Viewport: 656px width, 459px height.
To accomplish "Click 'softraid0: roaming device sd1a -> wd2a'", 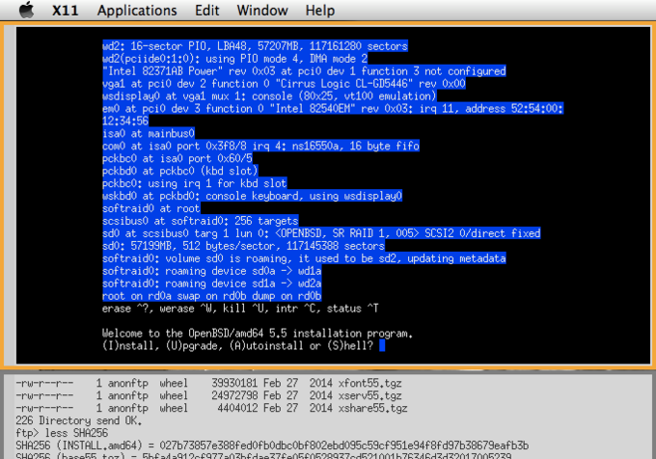I will pyautogui.click(x=211, y=283).
